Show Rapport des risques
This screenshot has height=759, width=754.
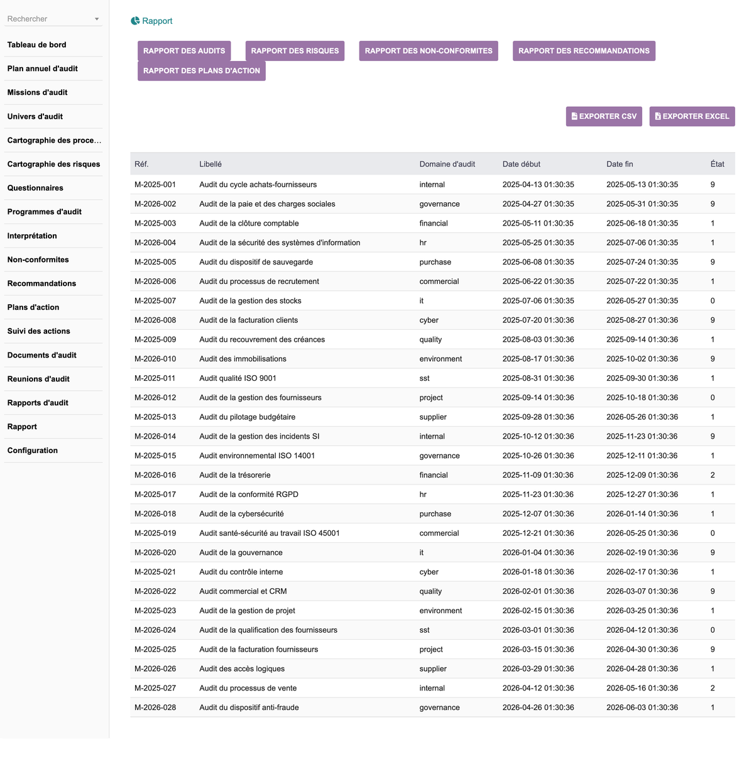[295, 51]
